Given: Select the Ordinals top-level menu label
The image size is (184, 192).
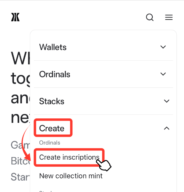Looking at the screenshot, I should tap(55, 74).
